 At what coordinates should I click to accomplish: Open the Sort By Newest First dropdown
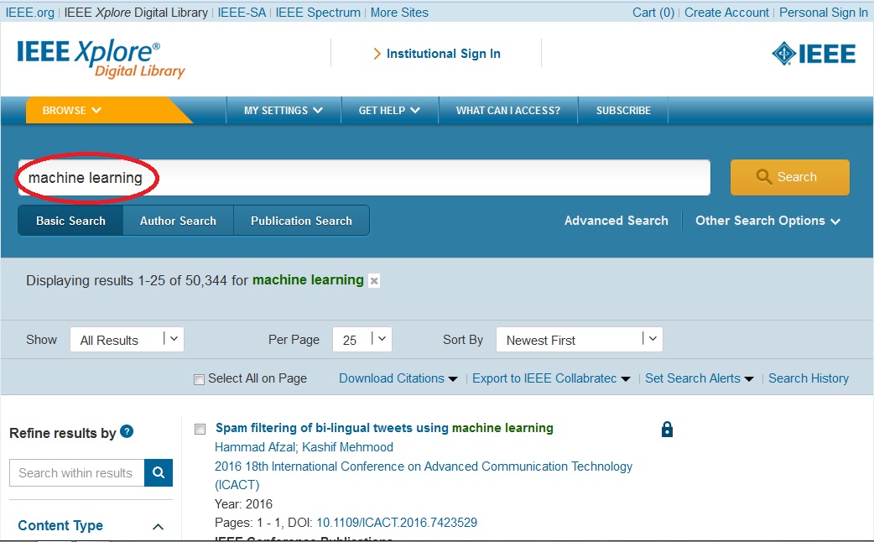(579, 340)
